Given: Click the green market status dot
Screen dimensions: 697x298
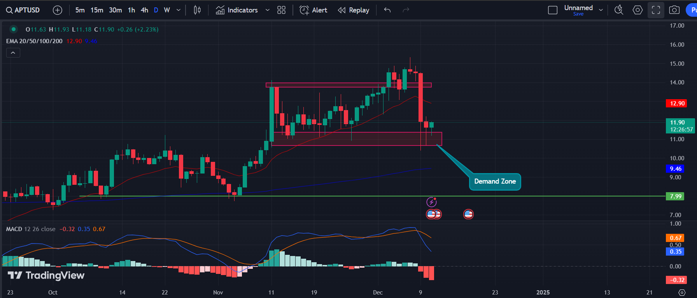Looking at the screenshot, I should (14, 29).
